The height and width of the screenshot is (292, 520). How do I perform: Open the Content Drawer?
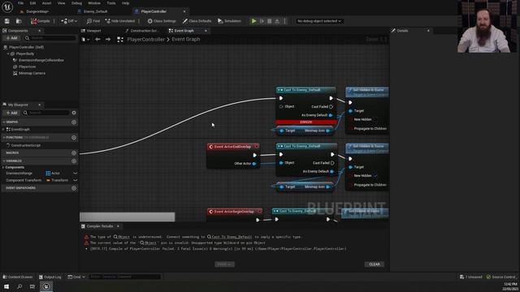point(18,277)
